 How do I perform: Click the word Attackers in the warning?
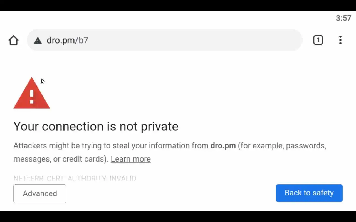[30, 146]
